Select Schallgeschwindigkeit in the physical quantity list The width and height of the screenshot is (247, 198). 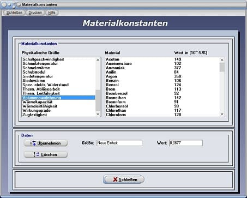(x=58, y=59)
